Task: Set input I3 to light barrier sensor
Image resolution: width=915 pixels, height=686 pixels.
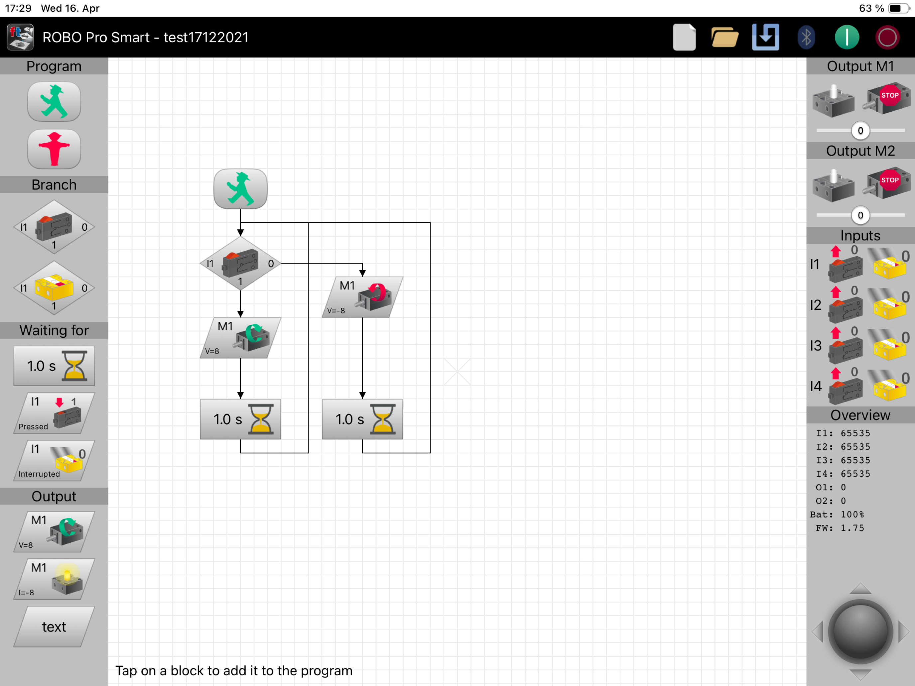Action: 888,345
